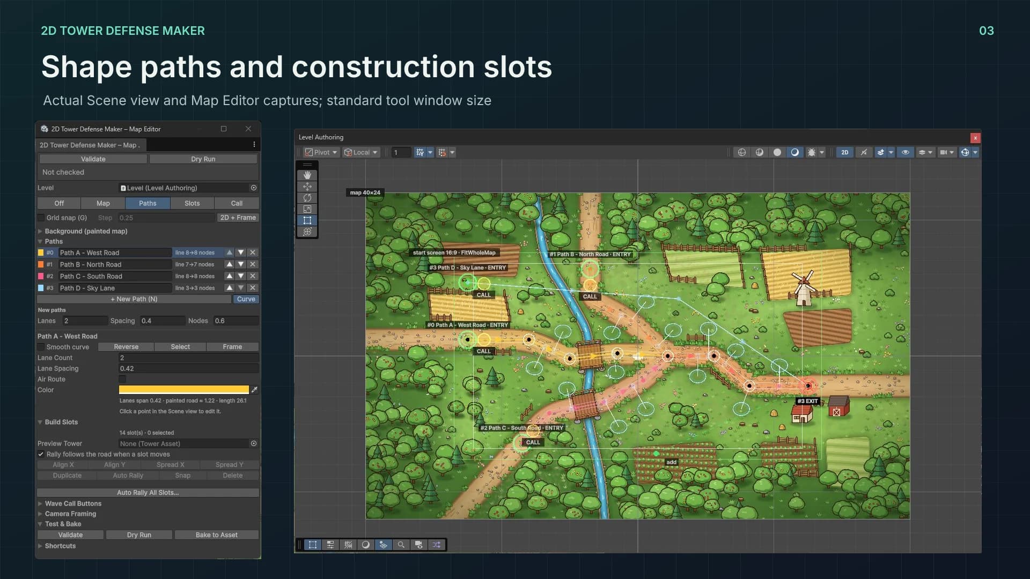Image resolution: width=1030 pixels, height=579 pixels.
Task: Click Auto Rally All Slots button
Action: (x=148, y=492)
